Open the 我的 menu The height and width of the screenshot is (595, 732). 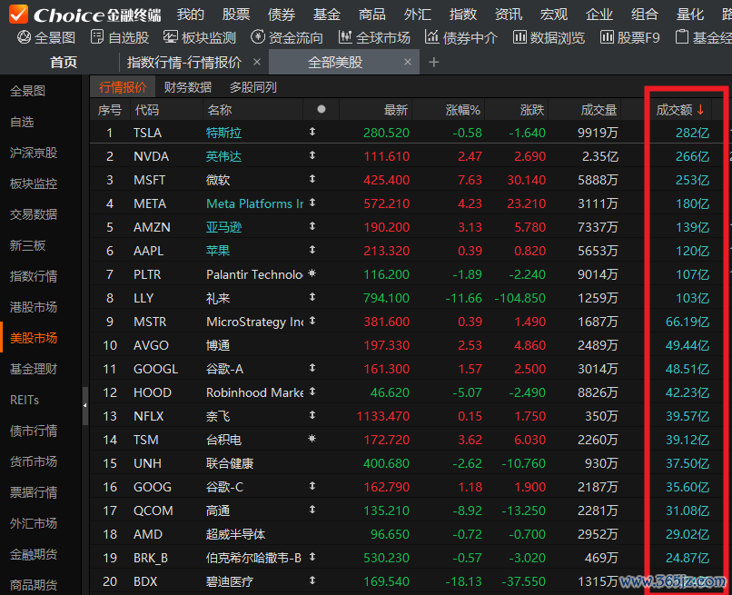coord(191,15)
